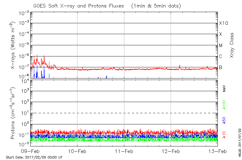Click the 10⁴ tick on proton axis
This screenshot has width=242, height=160.
25,80
